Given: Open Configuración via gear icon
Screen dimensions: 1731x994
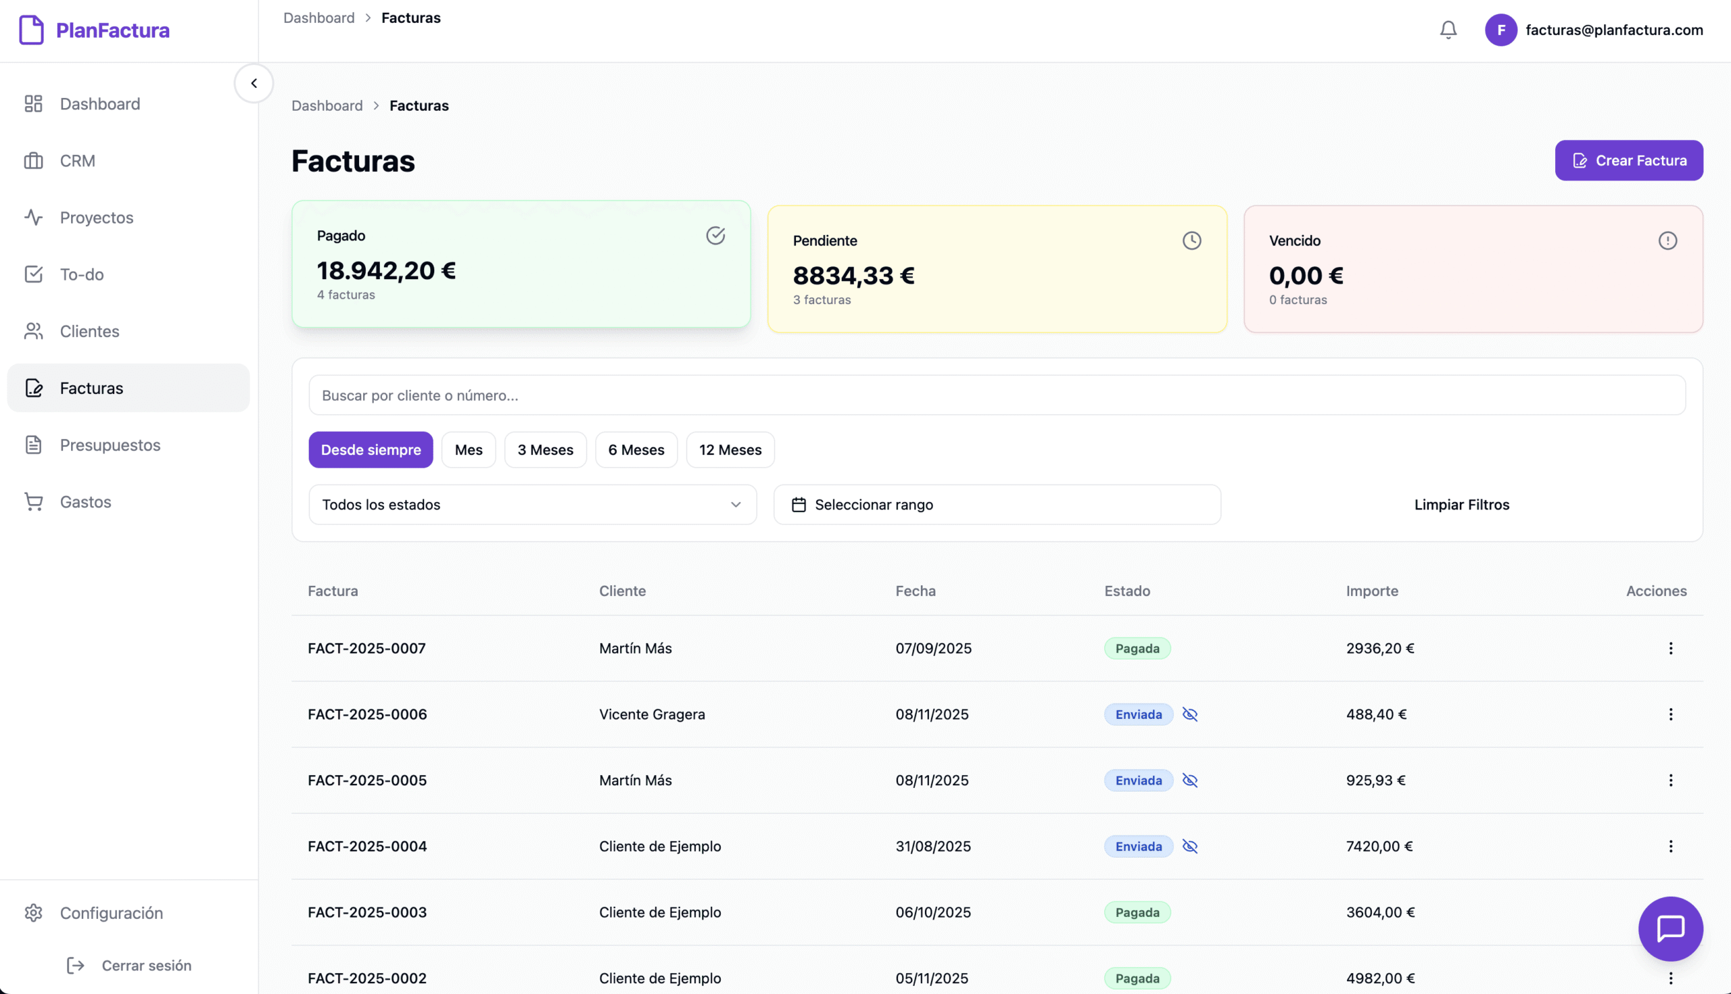Looking at the screenshot, I should coord(34,913).
